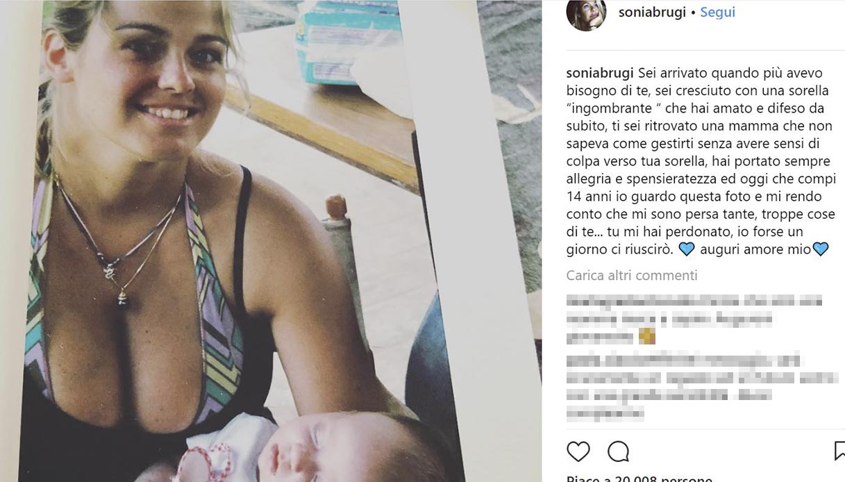Like the post with the heart icon
The height and width of the screenshot is (482, 845).
coord(578,452)
